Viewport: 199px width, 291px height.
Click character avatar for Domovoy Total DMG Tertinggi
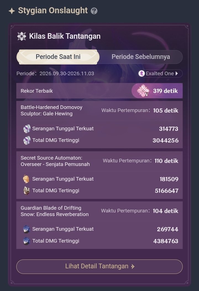(27, 140)
